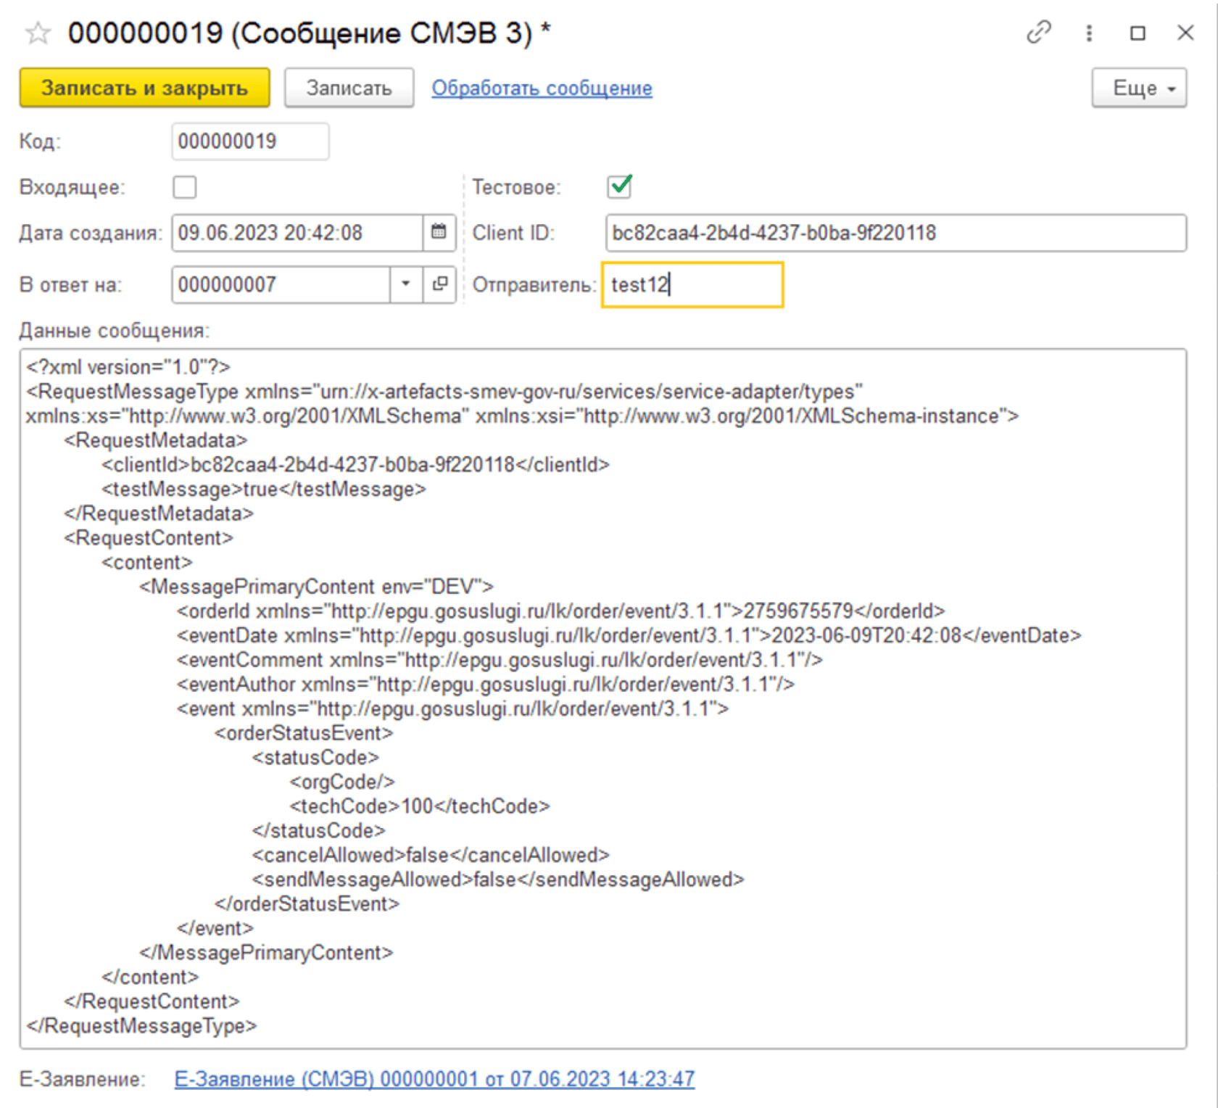Toggle the Входящее checkbox
The height and width of the screenshot is (1108, 1218).
(185, 187)
